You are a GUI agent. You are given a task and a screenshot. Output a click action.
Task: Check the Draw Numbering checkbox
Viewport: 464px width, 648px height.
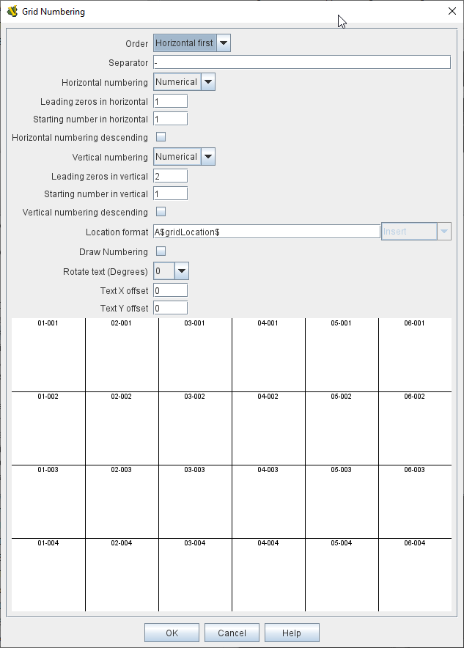[x=161, y=251]
